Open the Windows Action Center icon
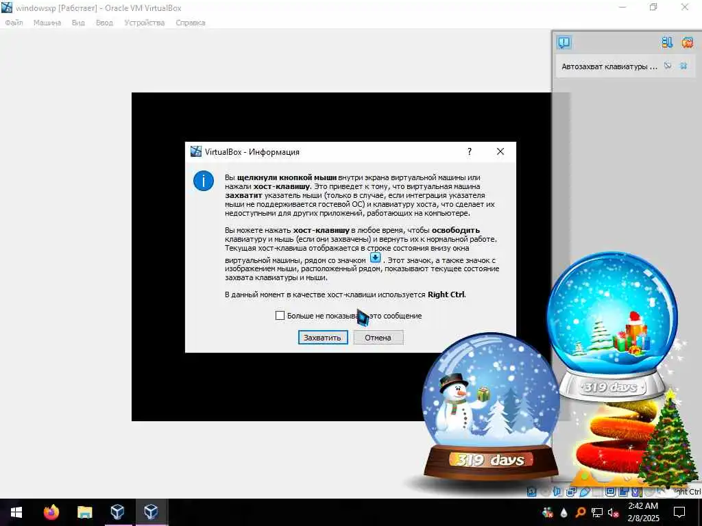 679,512
